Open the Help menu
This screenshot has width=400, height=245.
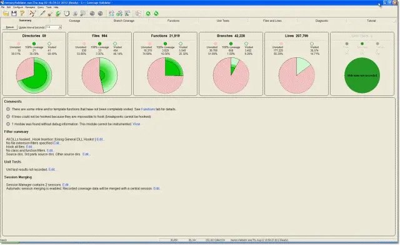tap(56, 7)
